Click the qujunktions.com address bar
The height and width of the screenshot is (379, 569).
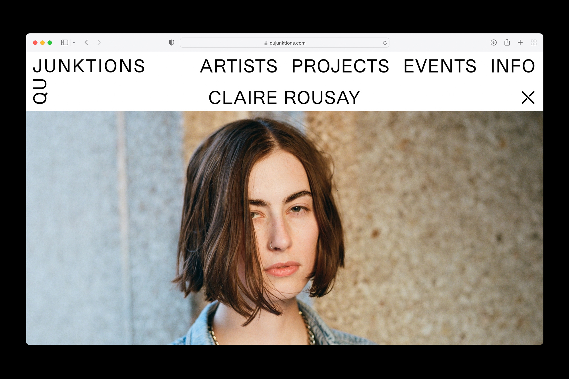[284, 43]
